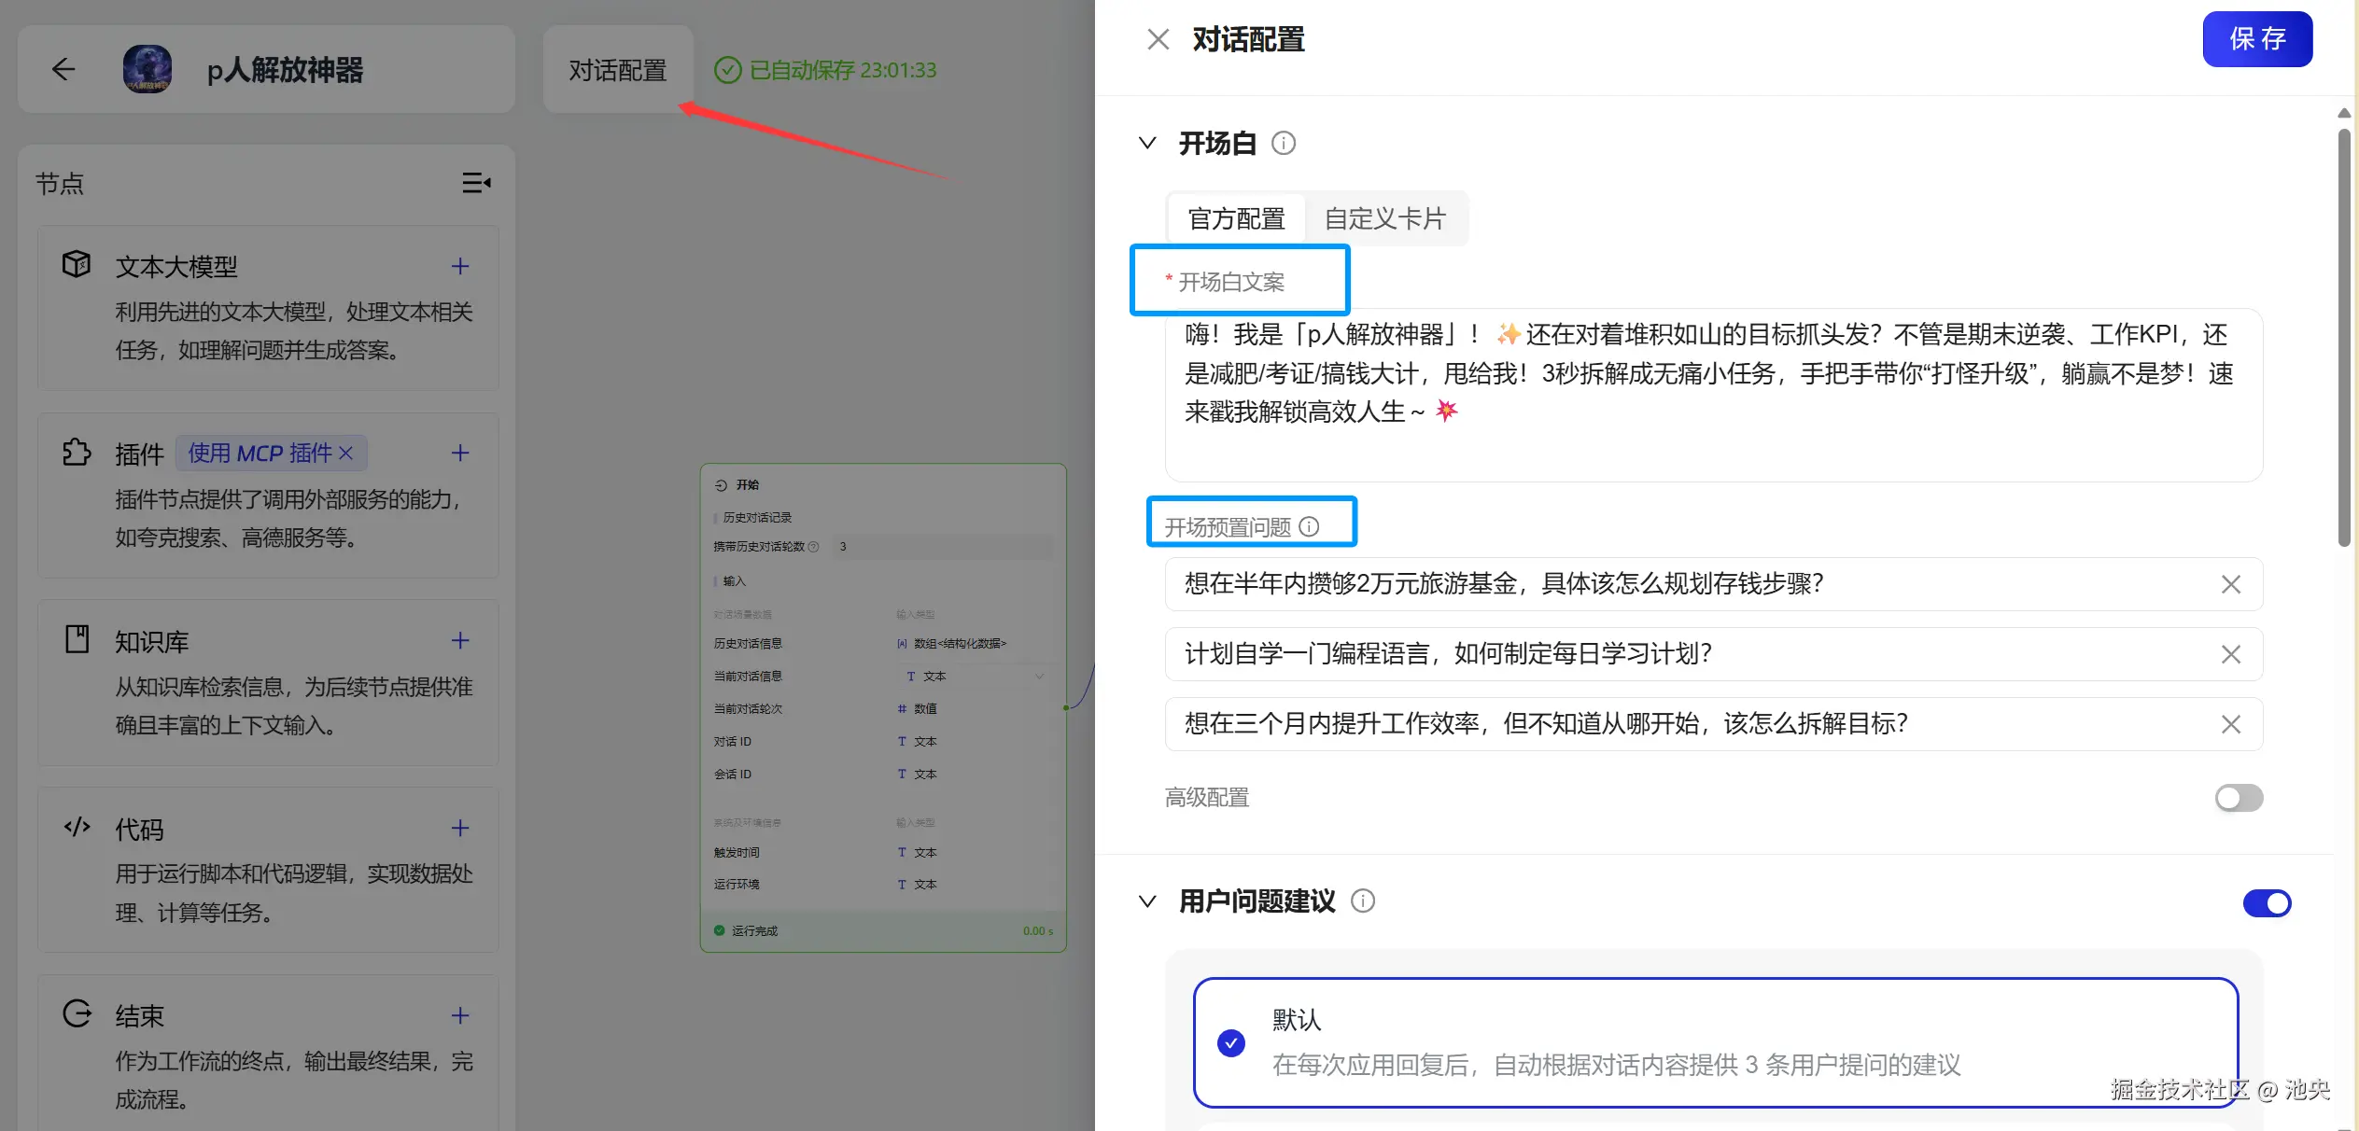The width and height of the screenshot is (2359, 1131).
Task: Click the node list icon beside 节点
Action: pos(476,183)
